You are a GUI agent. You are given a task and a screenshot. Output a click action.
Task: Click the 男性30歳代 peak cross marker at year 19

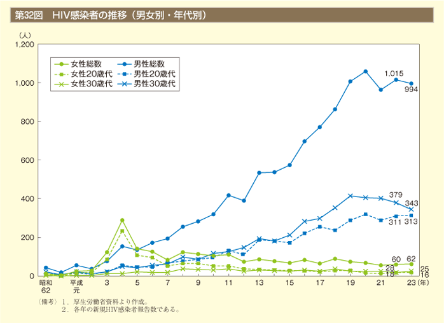[x=350, y=196]
